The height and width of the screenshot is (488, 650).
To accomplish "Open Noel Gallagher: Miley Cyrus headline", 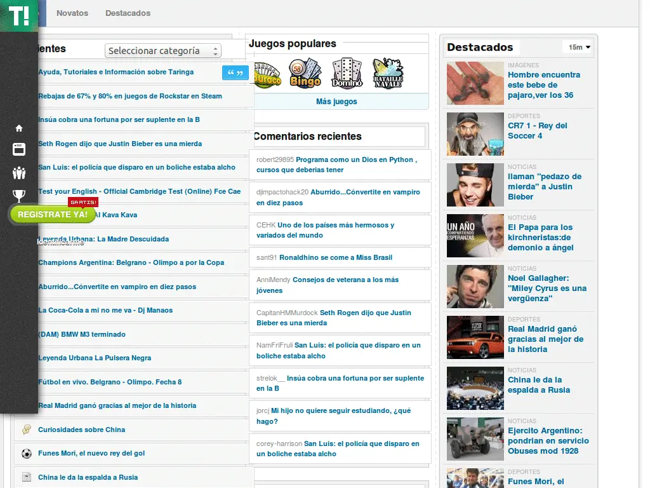I will pos(547,288).
